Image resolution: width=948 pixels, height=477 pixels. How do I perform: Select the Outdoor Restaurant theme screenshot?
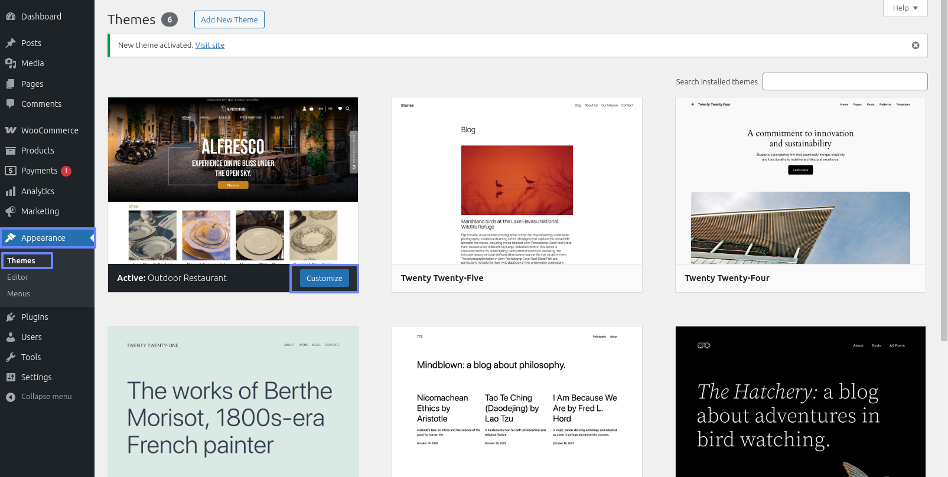tap(233, 181)
